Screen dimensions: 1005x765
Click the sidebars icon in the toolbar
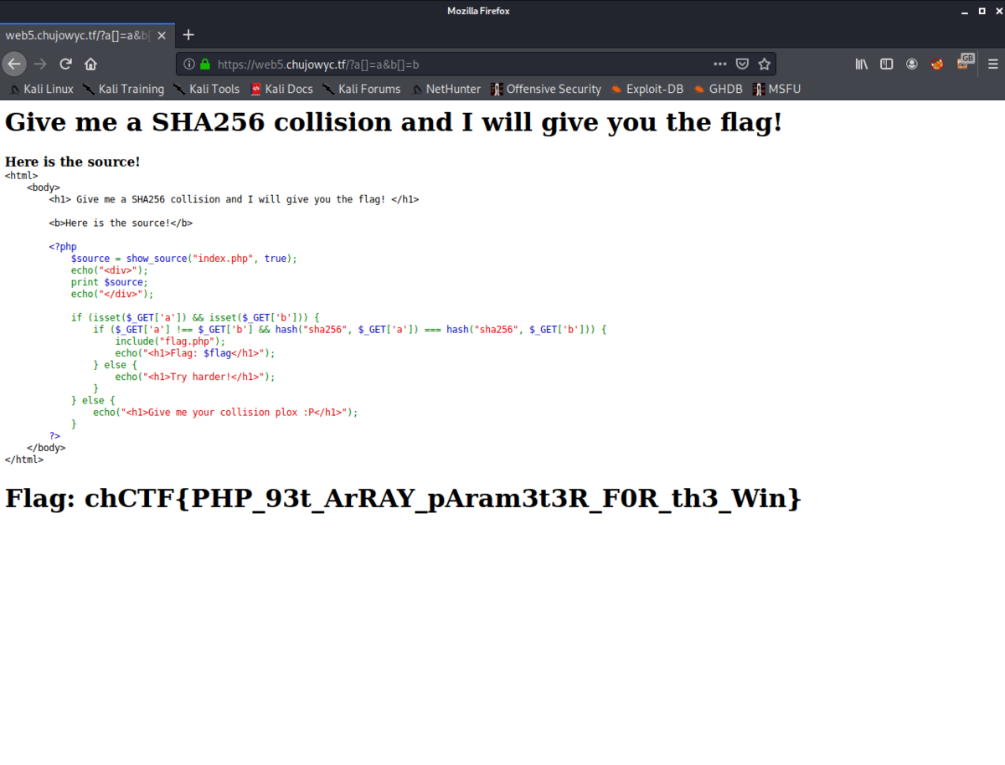[x=886, y=64]
